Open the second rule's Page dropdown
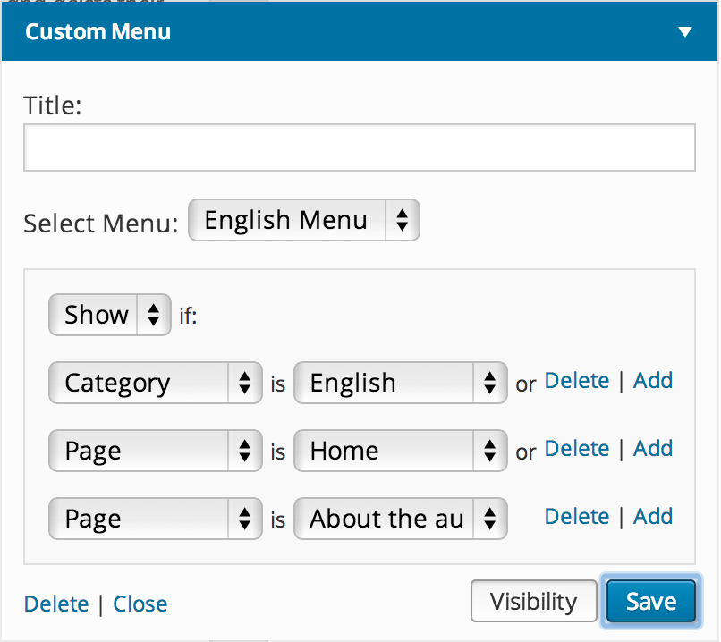The height and width of the screenshot is (642, 721). point(155,451)
